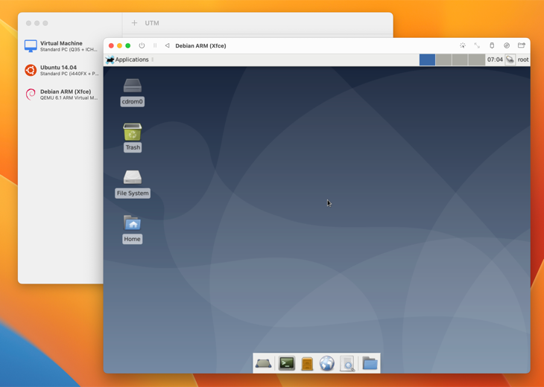Expand the home folder dock directory menu
The width and height of the screenshot is (544, 387).
tap(370, 363)
